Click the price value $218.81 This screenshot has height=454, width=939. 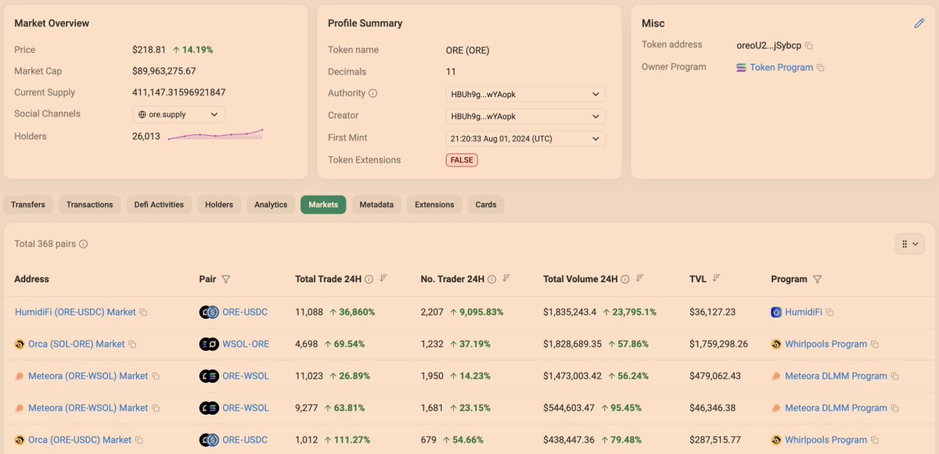pyautogui.click(x=149, y=49)
